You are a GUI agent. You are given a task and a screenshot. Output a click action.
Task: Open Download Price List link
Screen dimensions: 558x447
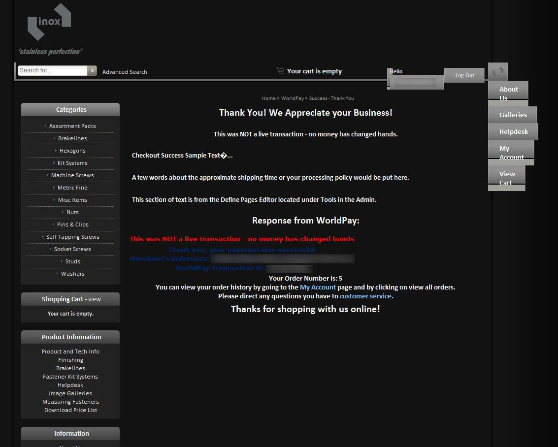[70, 410]
